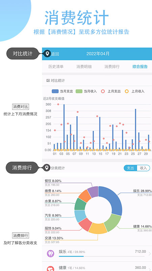Viewport: 152px width, 271px height.
Task: Click the 712.00 amount in 娱乐 row
Action: tap(141, 252)
